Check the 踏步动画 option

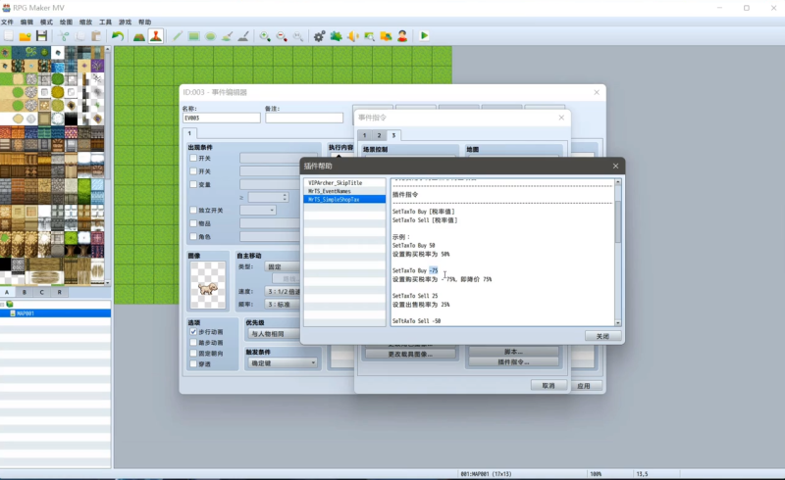click(193, 343)
